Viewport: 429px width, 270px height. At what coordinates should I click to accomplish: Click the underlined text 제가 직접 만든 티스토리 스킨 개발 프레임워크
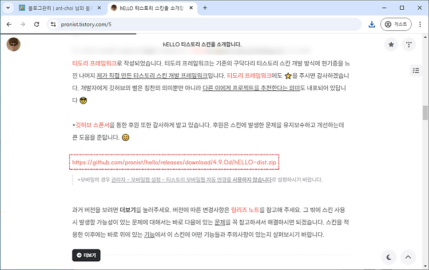[x=152, y=76]
